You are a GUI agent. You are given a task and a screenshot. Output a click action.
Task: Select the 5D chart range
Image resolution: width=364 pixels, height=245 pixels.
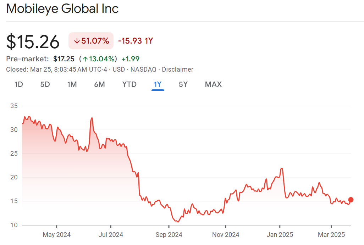point(45,84)
